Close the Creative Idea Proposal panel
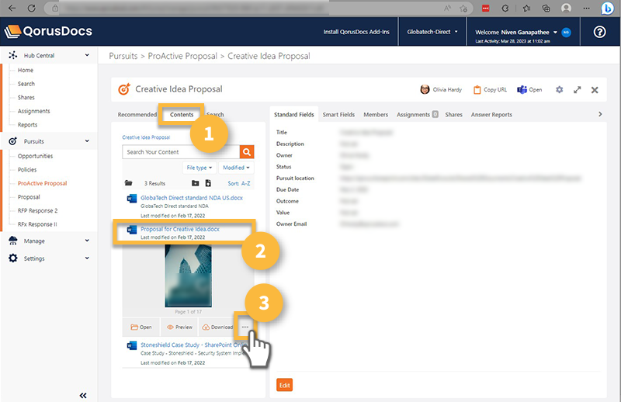This screenshot has height=402, width=621. click(595, 90)
